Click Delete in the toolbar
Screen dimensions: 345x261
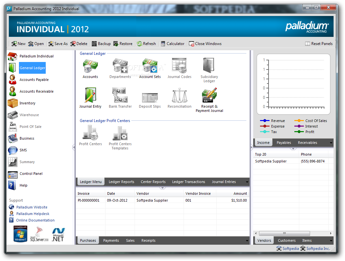[x=79, y=44]
